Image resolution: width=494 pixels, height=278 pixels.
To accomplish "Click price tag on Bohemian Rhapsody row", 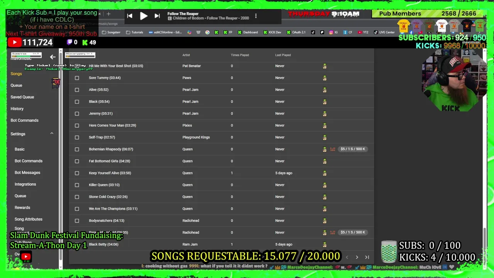I will [353, 149].
